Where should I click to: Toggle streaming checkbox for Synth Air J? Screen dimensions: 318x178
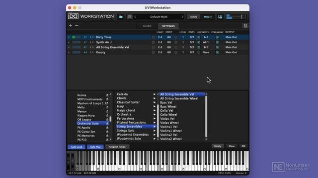click(x=217, y=42)
